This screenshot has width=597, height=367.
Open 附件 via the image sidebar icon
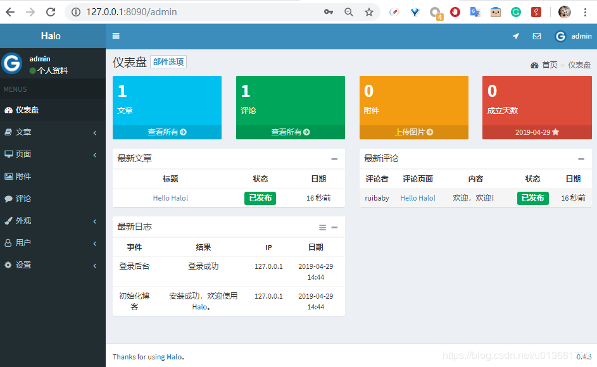click(x=8, y=177)
